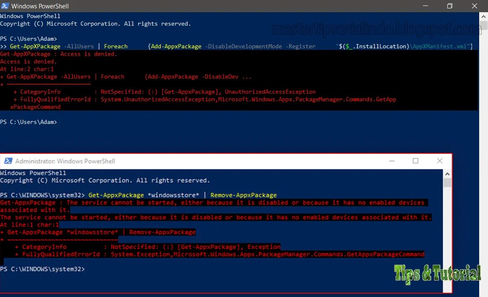Screen dimensions: 488x297
Task: Click the final 'PS C:\WINDOWS\system32>' prompt
Action: 42,269
